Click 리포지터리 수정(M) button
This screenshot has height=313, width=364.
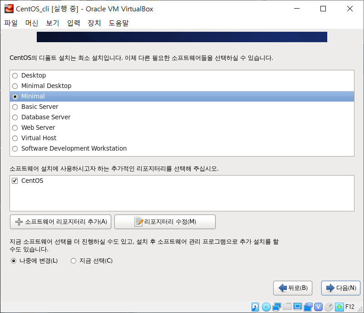point(165,222)
